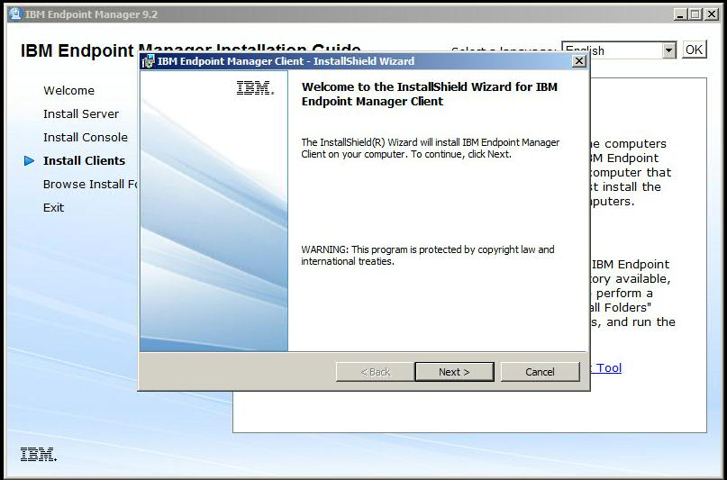Close the IBM Endpoint Manager 9.2 window
Image resolution: width=727 pixels, height=480 pixels.
(x=712, y=14)
